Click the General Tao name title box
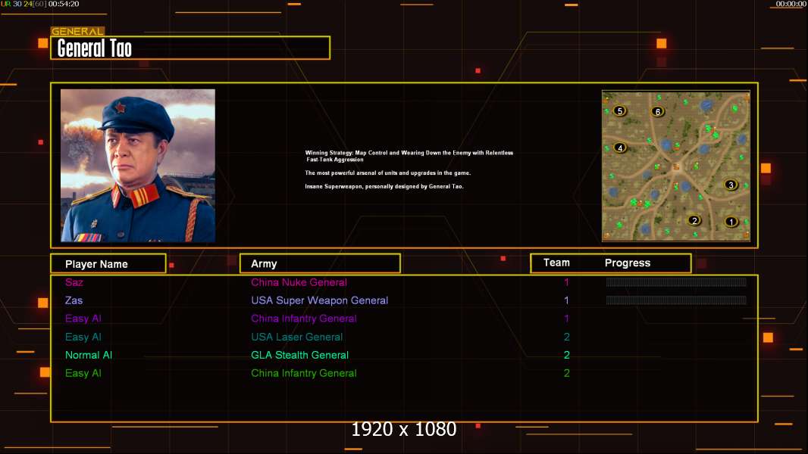 [x=190, y=48]
